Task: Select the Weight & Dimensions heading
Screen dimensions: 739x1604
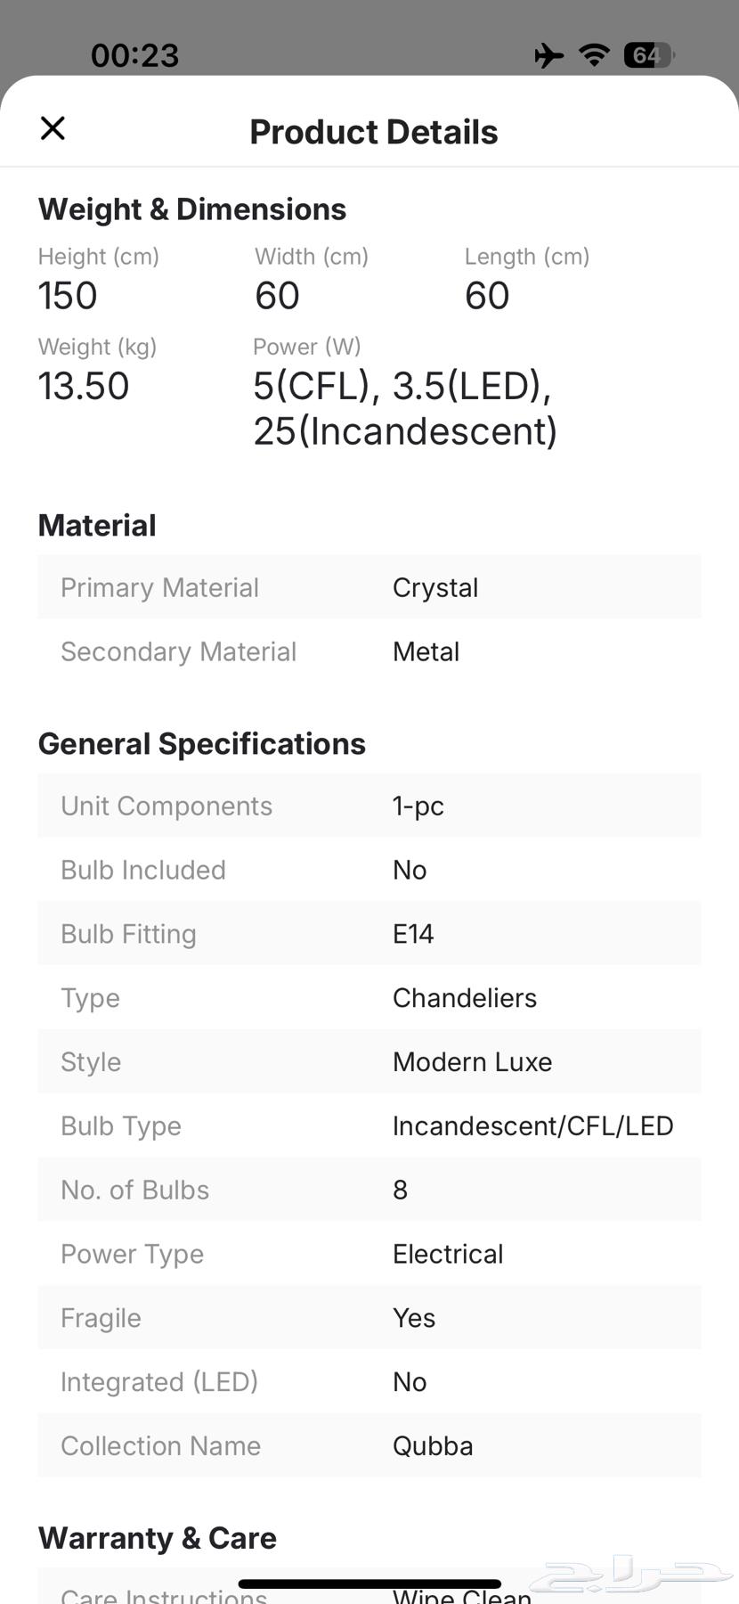Action: pyautogui.click(x=192, y=209)
